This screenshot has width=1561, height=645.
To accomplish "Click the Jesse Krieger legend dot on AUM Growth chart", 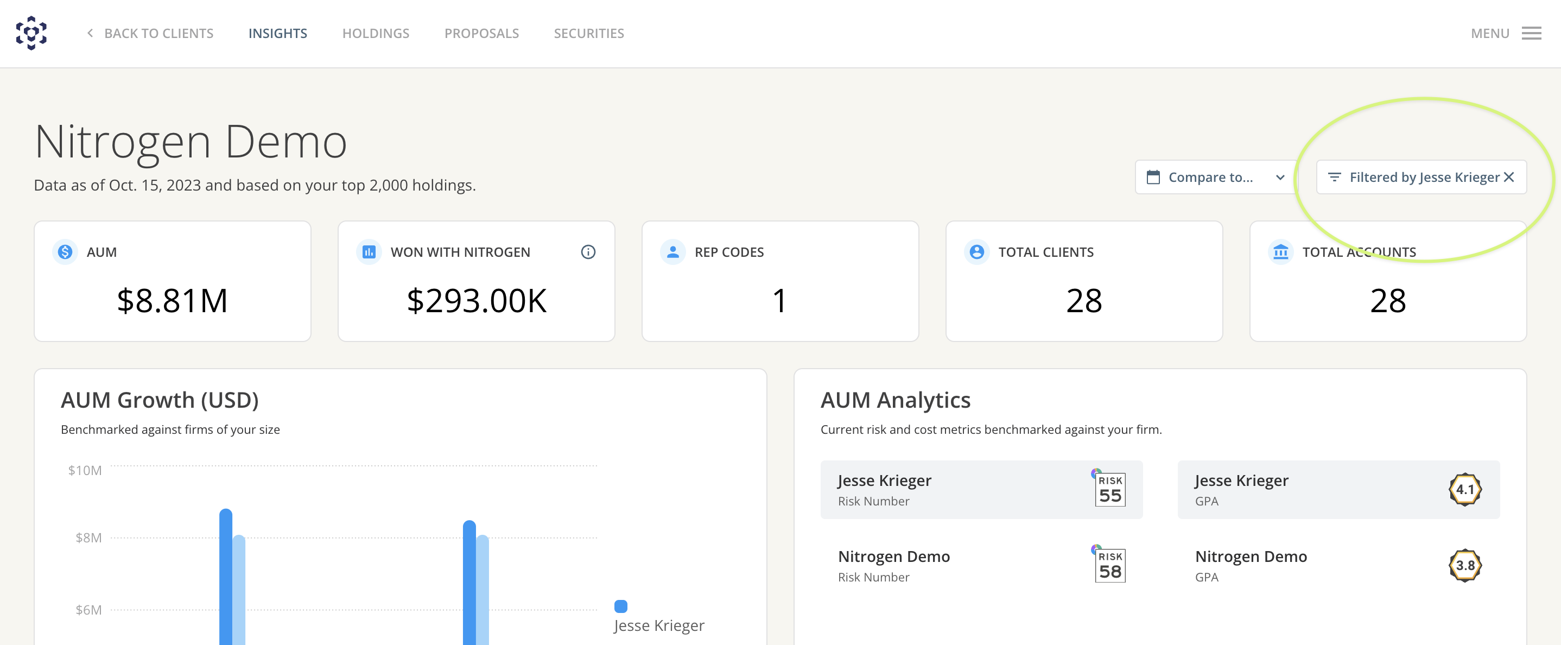I will point(620,605).
